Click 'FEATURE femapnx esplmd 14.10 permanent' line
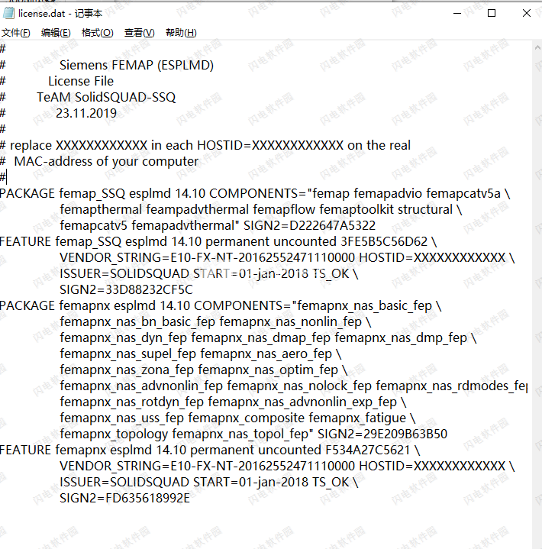 [x=210, y=450]
